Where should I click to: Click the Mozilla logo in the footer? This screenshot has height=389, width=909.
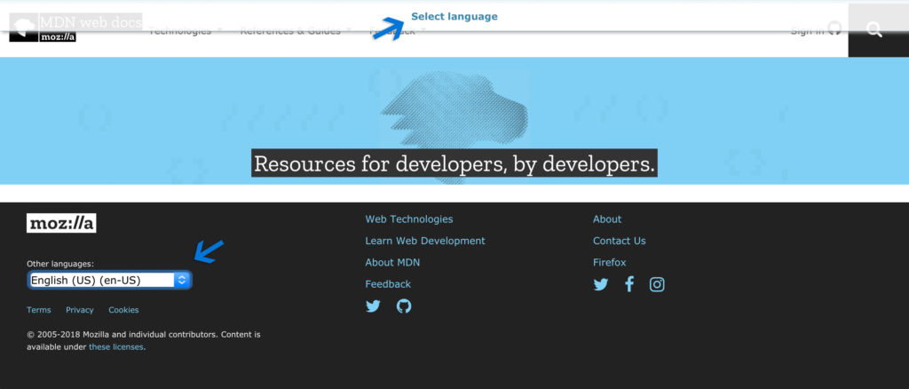[x=61, y=223]
